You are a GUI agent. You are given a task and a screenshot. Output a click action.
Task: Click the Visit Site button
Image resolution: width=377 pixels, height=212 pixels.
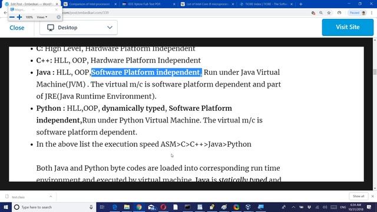coord(348,27)
